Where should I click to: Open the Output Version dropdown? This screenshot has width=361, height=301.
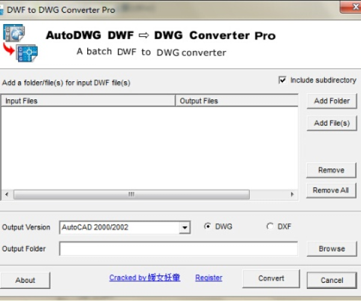click(185, 228)
